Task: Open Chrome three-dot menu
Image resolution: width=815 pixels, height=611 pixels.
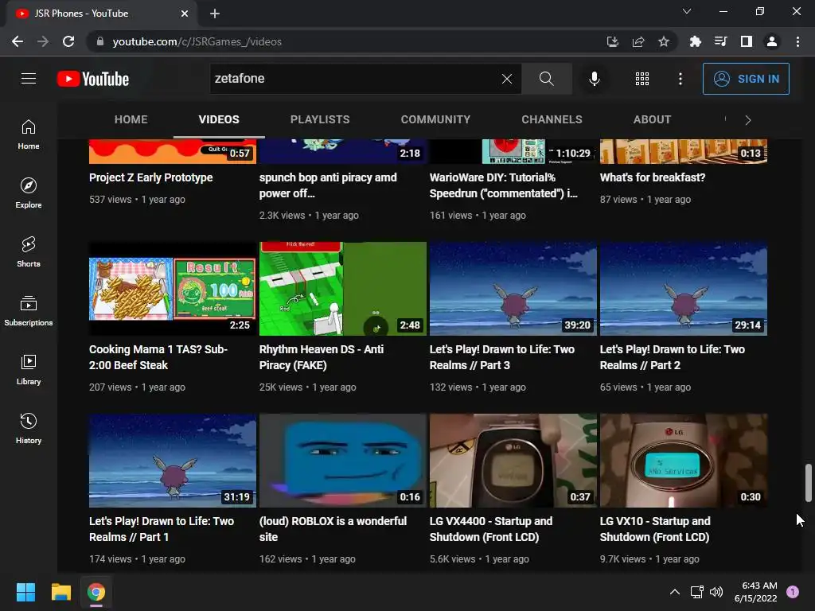Action: [x=797, y=41]
